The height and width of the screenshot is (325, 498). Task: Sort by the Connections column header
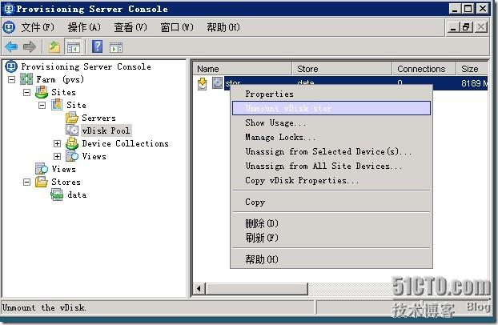[424, 69]
